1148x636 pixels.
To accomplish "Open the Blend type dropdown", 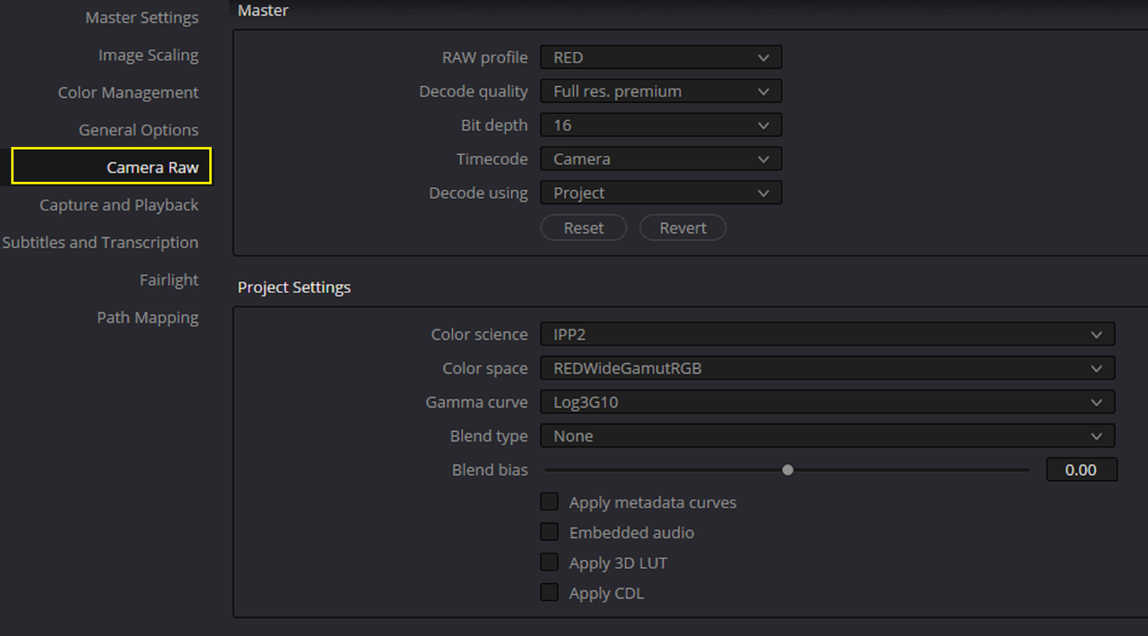I will [828, 436].
